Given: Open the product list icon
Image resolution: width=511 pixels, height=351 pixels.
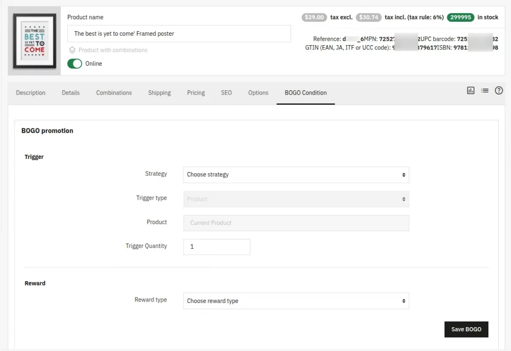Looking at the screenshot, I should (485, 90).
